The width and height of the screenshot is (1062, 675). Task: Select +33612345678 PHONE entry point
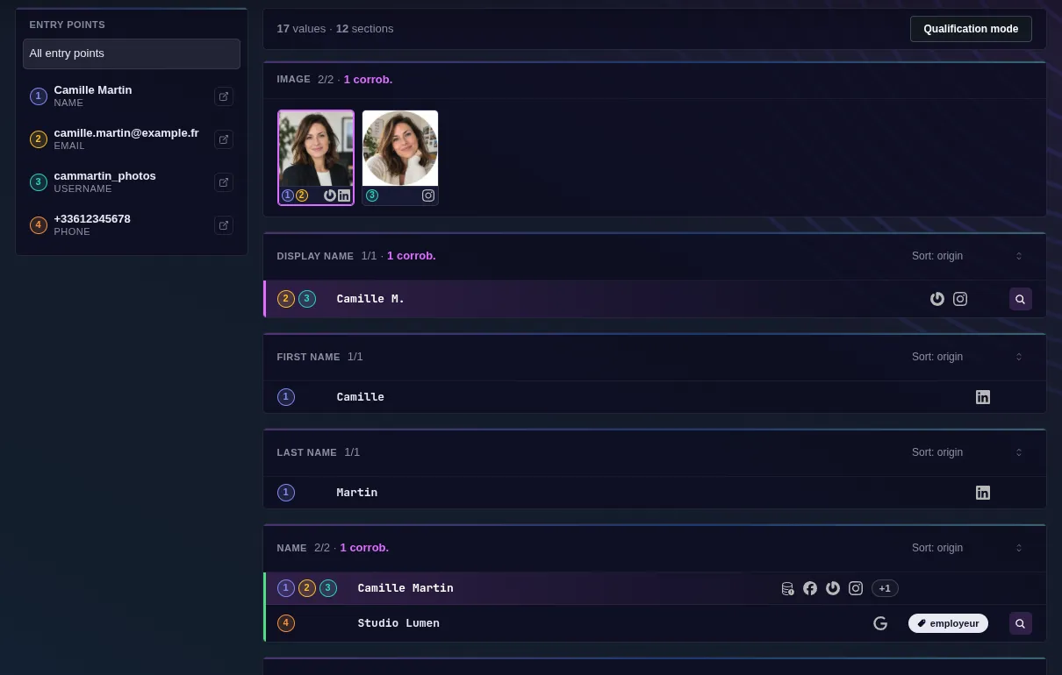pos(132,225)
